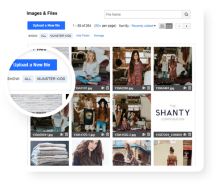
Task: Show ALL files filter
Action: [43, 36]
